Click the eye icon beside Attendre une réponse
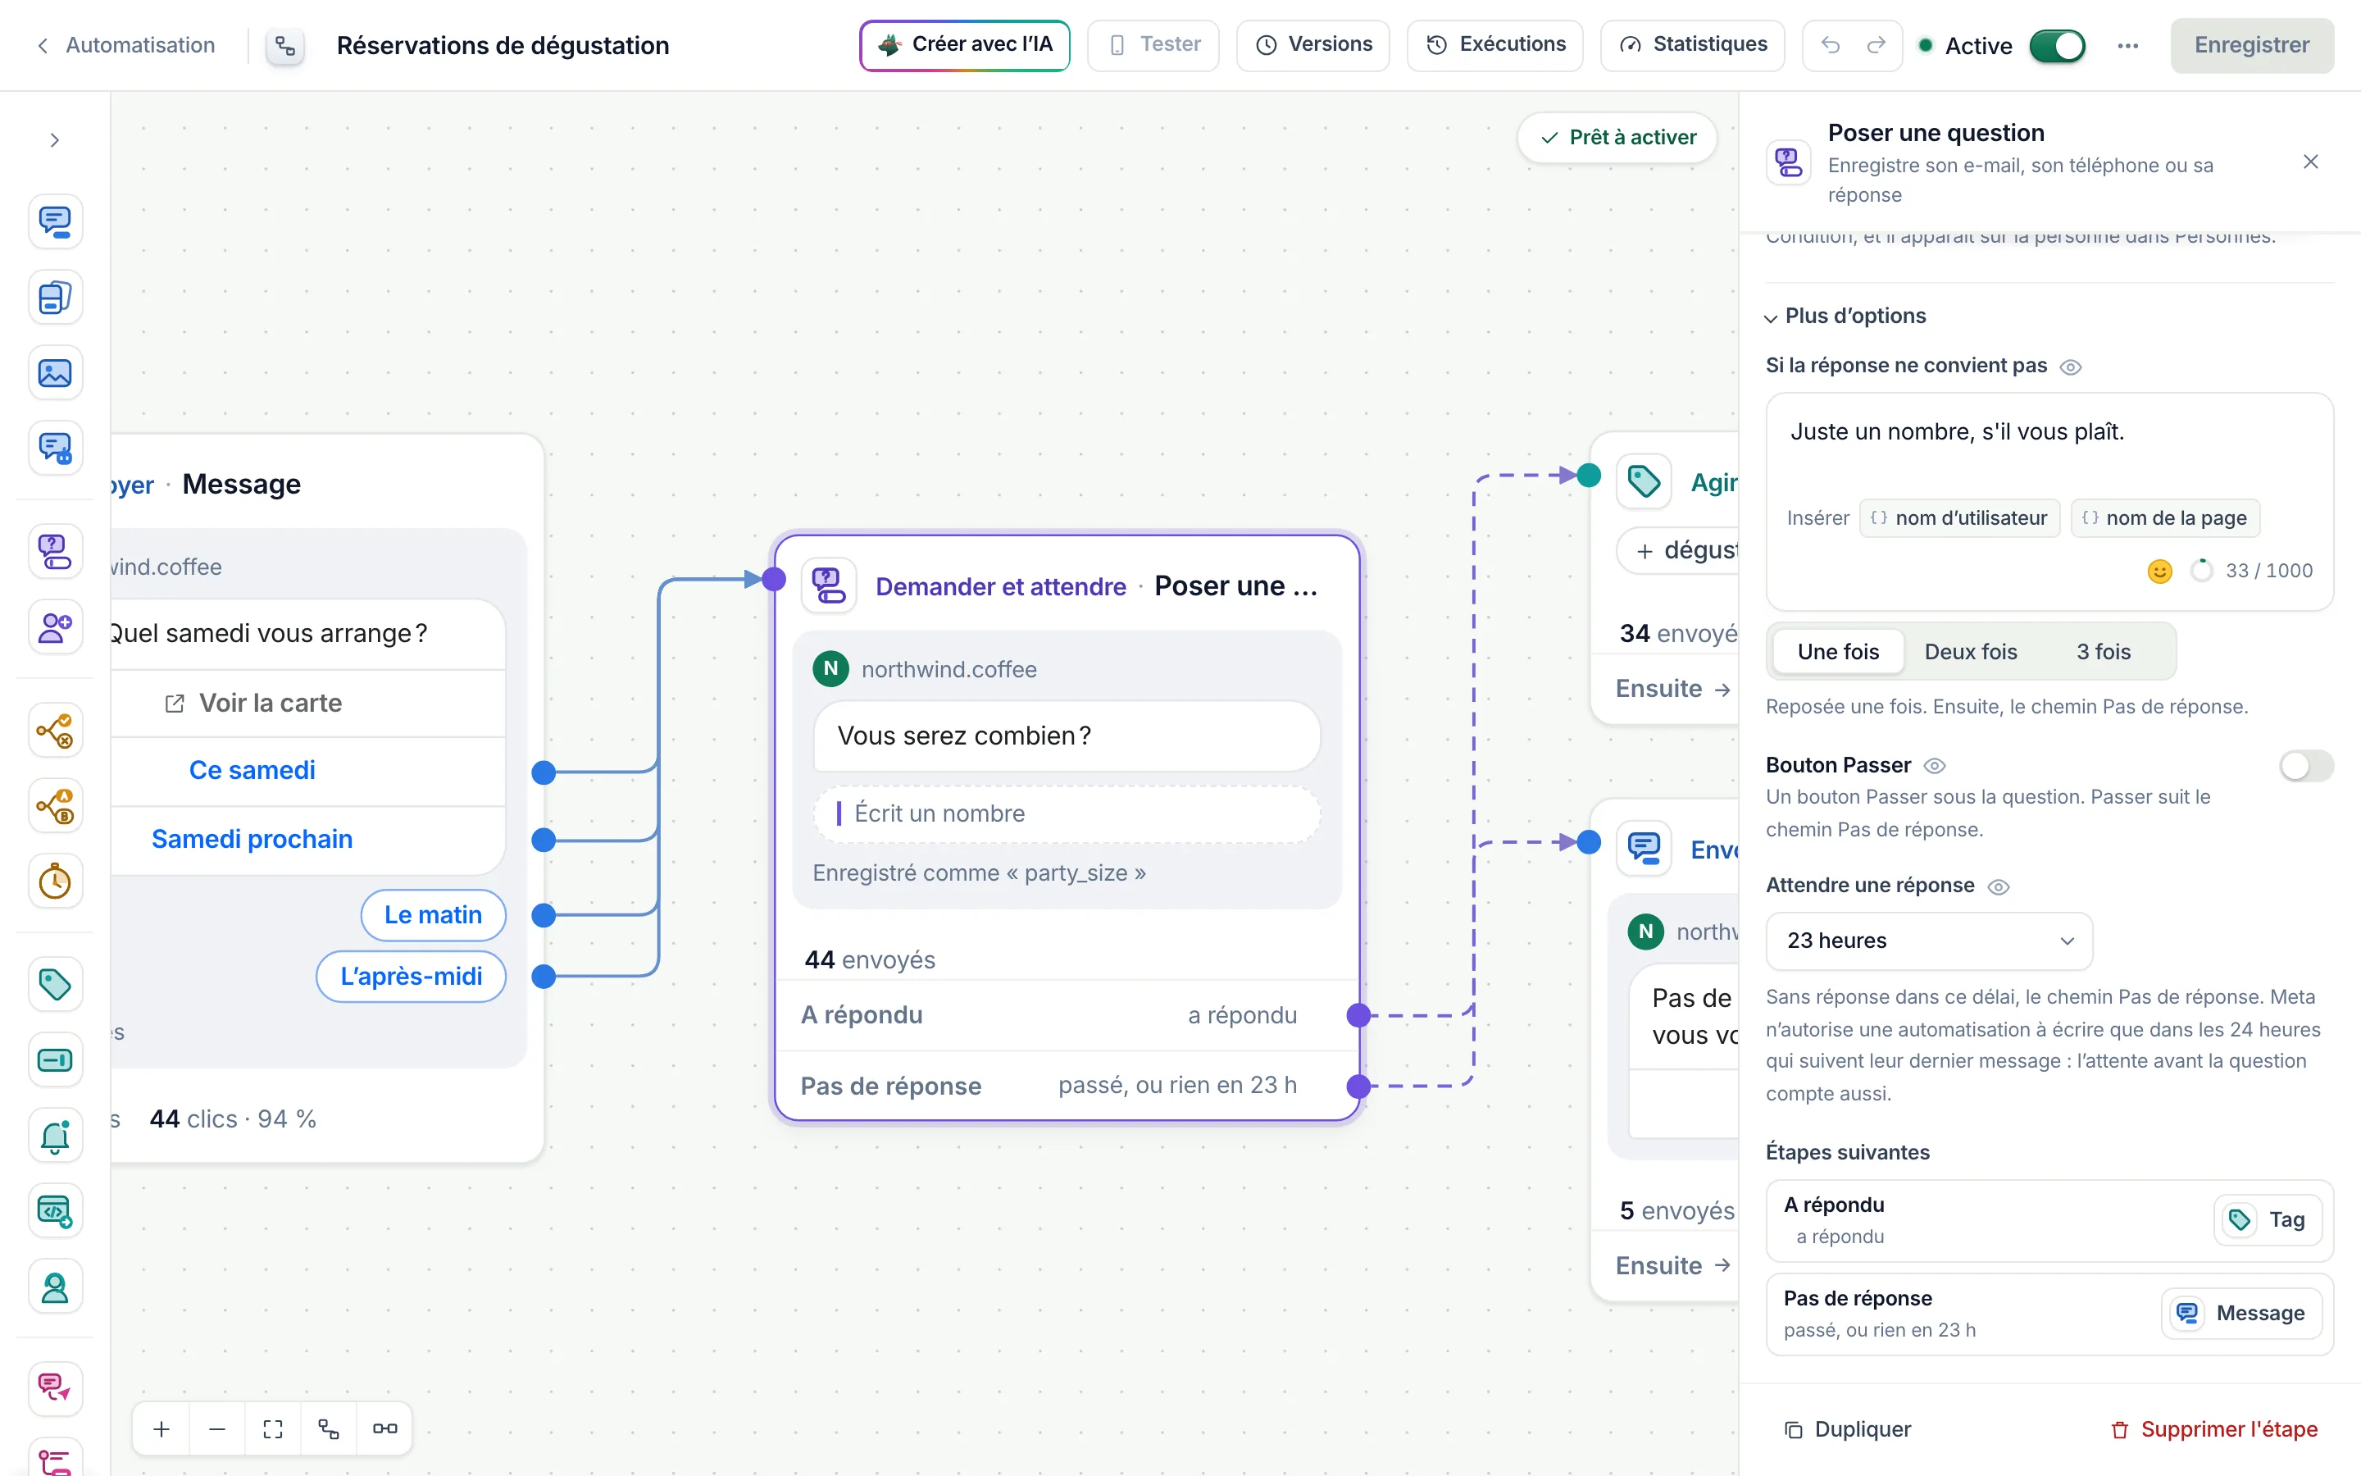 1998,886
